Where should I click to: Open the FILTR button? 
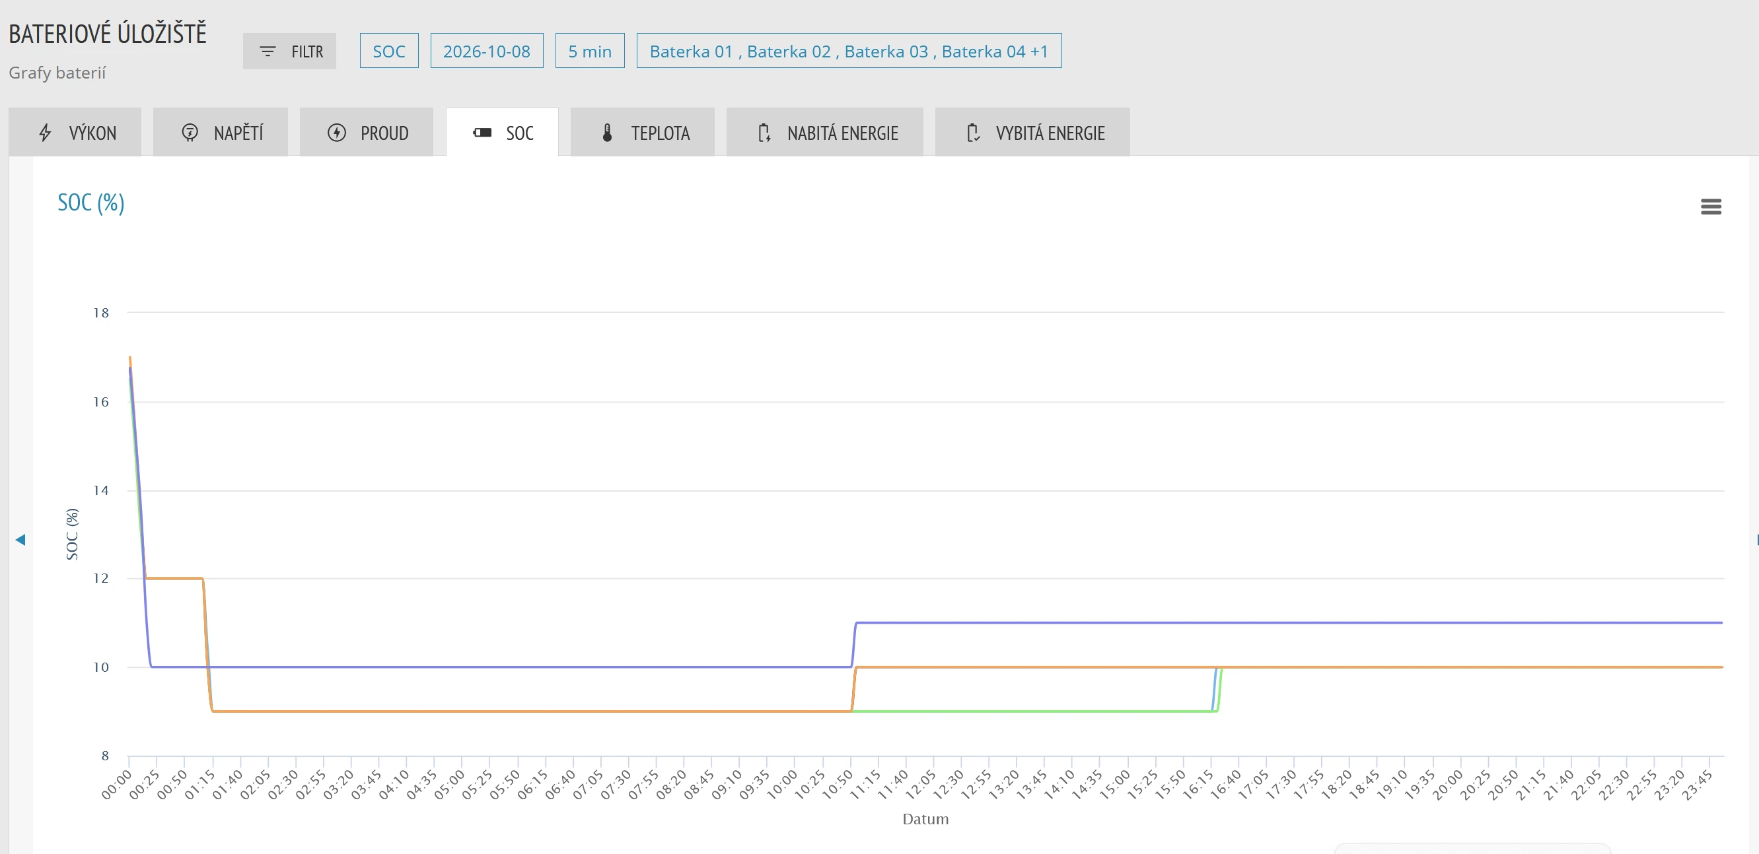coord(289,51)
